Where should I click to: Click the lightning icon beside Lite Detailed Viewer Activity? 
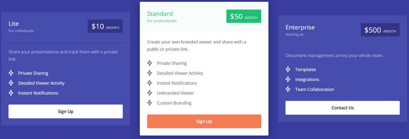click(11, 83)
